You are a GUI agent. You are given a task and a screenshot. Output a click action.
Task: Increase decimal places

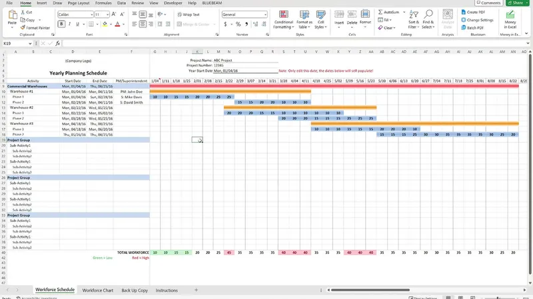(x=256, y=24)
